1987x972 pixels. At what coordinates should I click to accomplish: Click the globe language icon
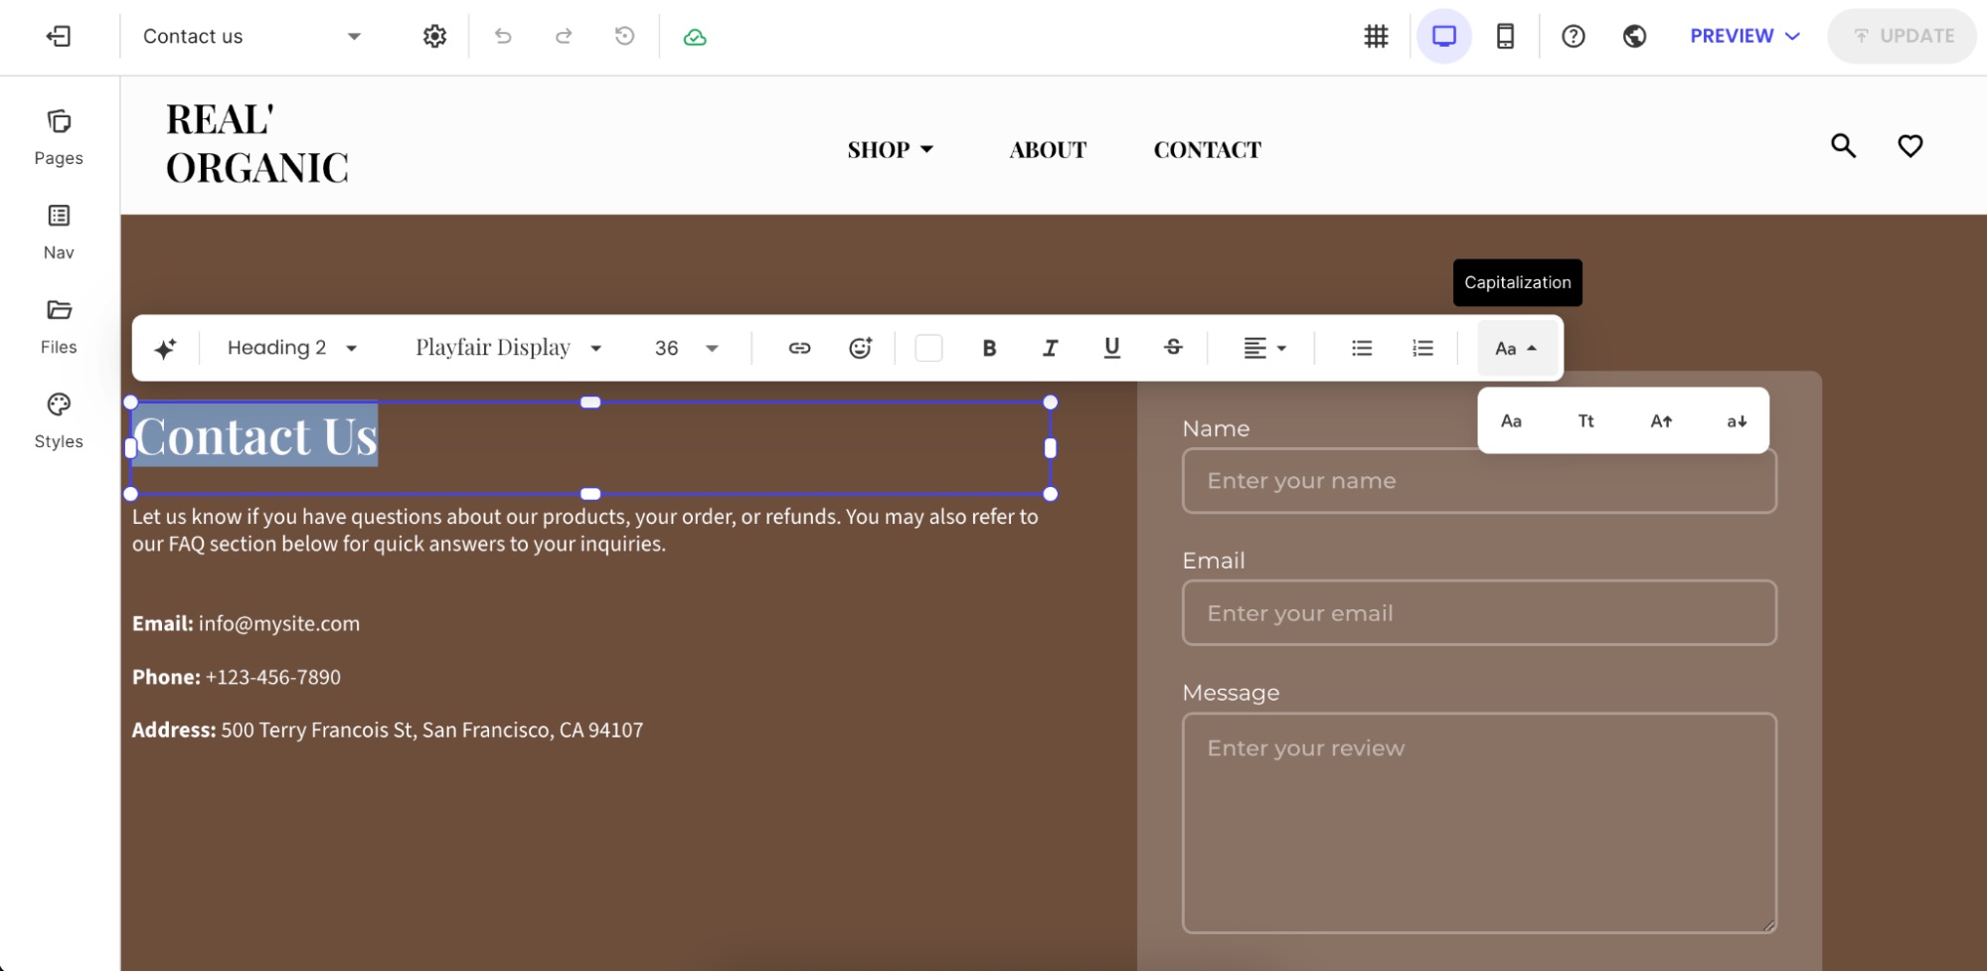(1634, 37)
